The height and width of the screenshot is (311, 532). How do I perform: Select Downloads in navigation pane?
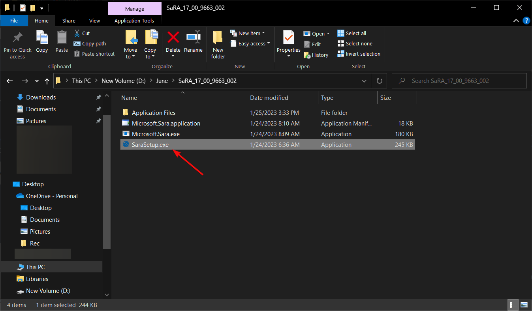(x=41, y=97)
